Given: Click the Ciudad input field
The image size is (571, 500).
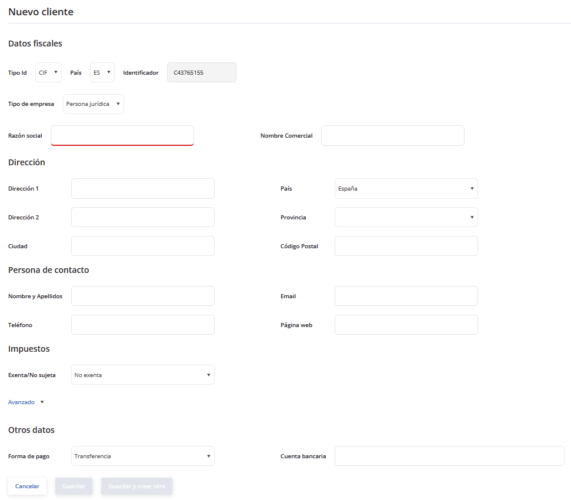Looking at the screenshot, I should (x=143, y=246).
